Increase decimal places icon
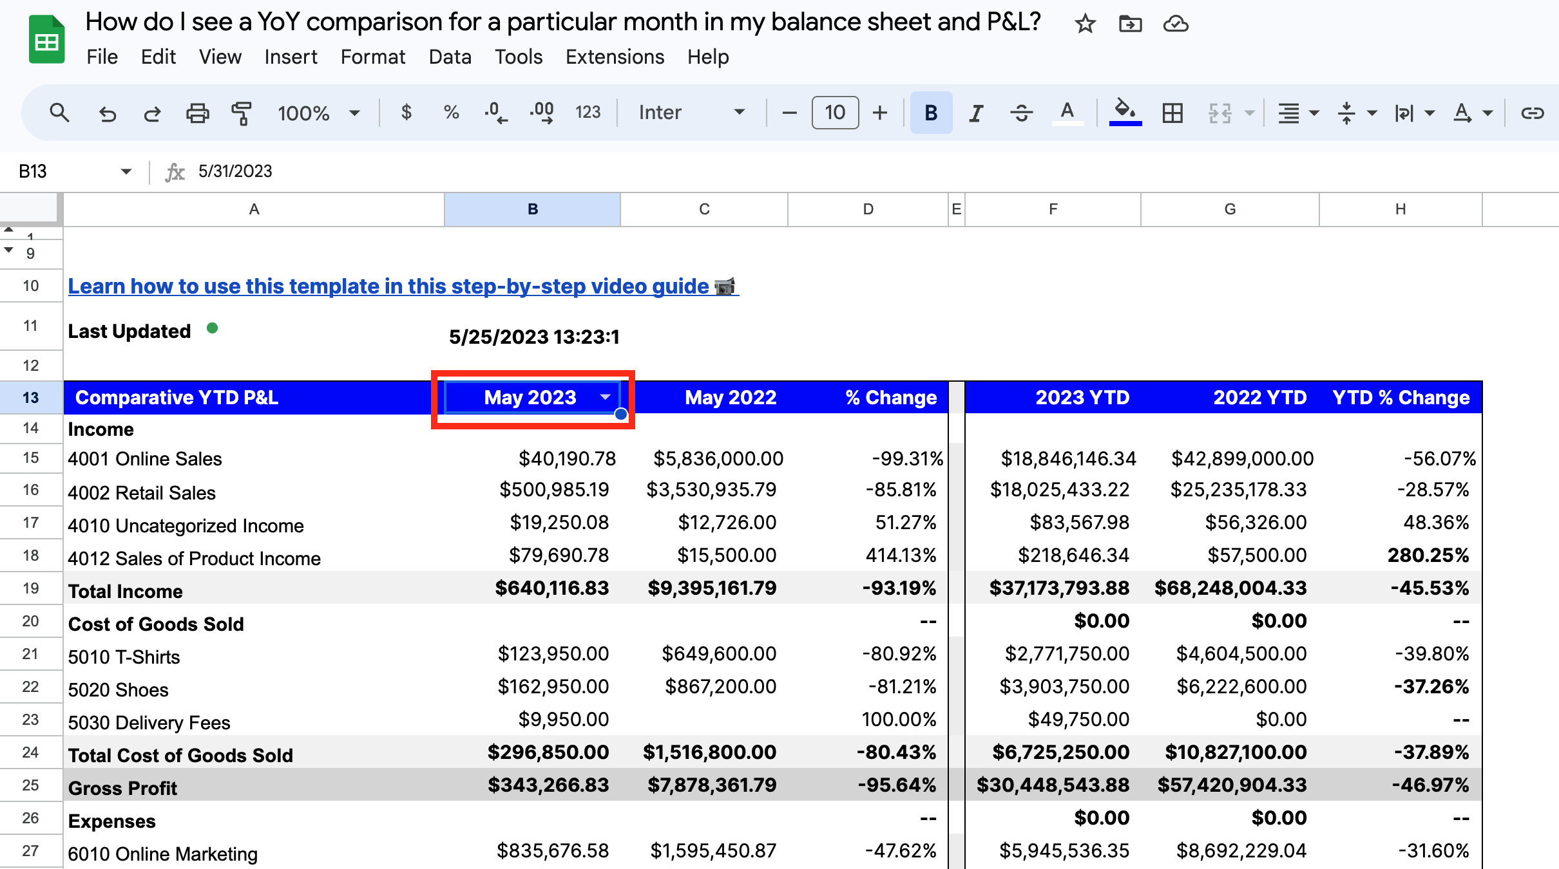1559x869 pixels. point(542,113)
